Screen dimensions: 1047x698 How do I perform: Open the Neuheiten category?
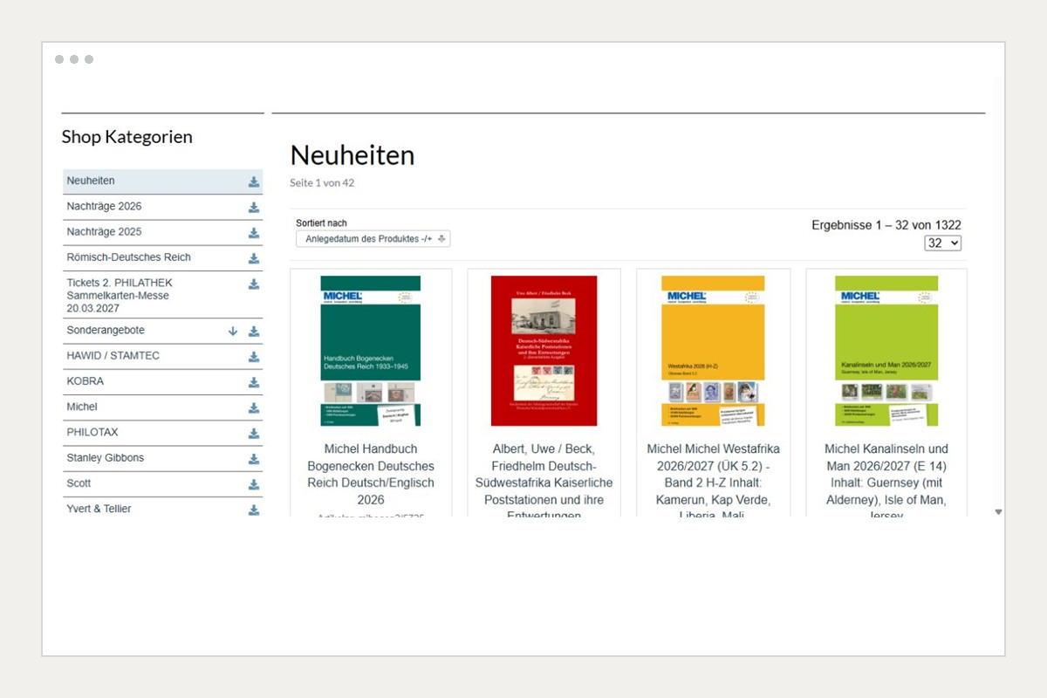(91, 181)
